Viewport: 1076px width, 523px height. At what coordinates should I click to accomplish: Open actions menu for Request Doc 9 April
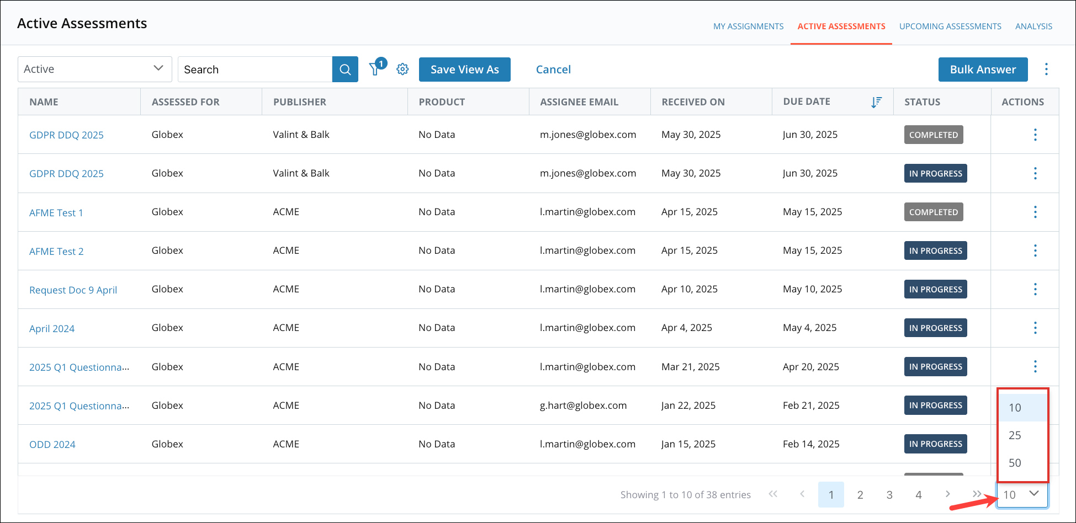tap(1035, 289)
